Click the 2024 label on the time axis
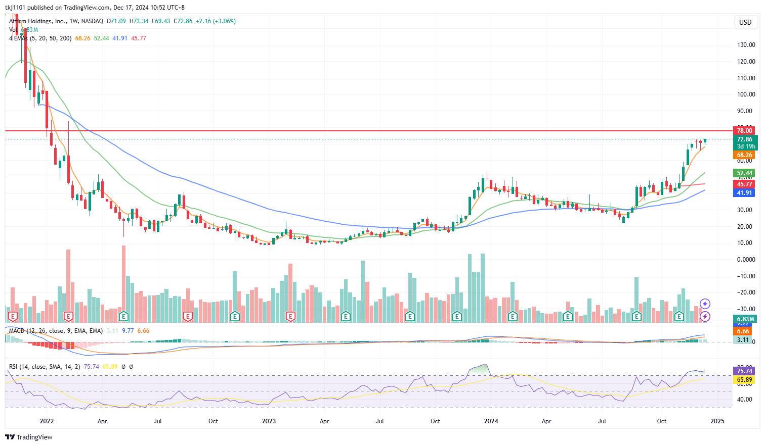This screenshot has height=446, width=765. 491,421
